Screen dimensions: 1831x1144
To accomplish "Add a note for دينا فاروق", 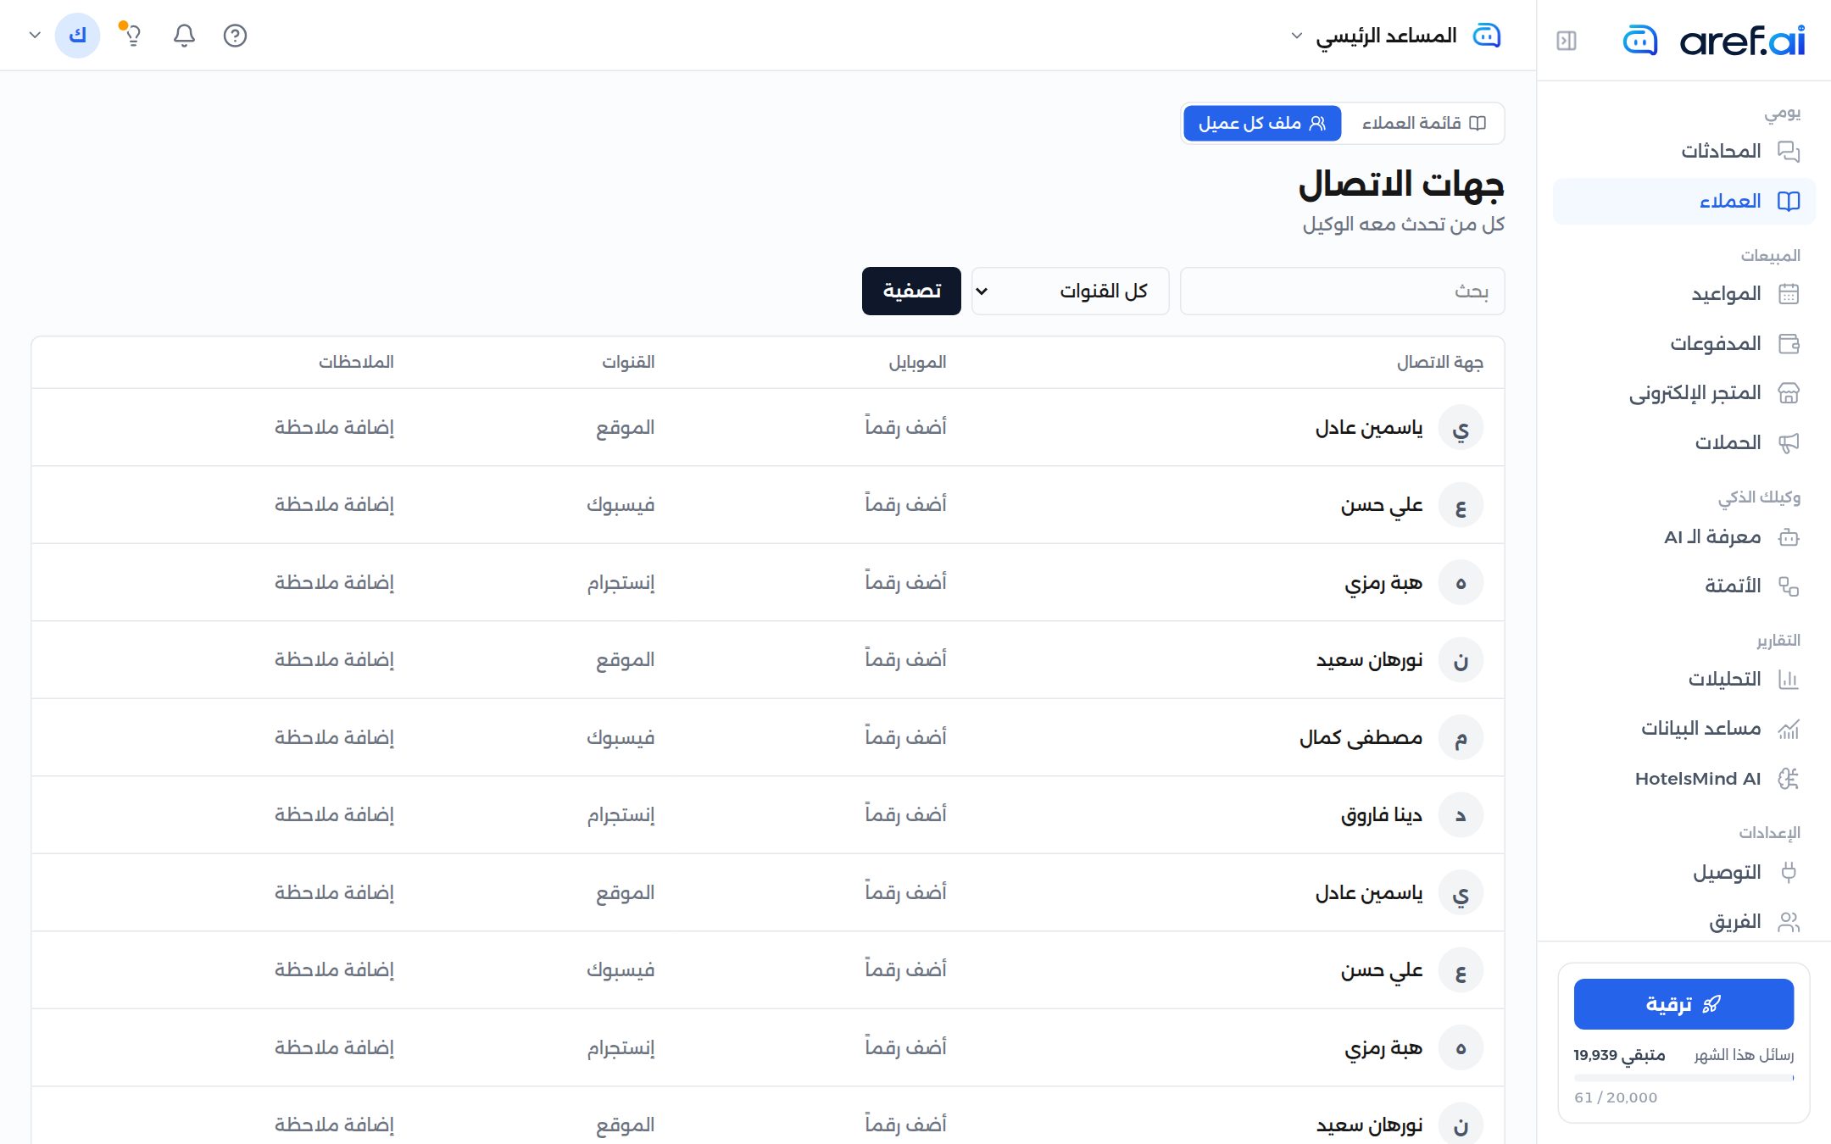I will pyautogui.click(x=334, y=815).
